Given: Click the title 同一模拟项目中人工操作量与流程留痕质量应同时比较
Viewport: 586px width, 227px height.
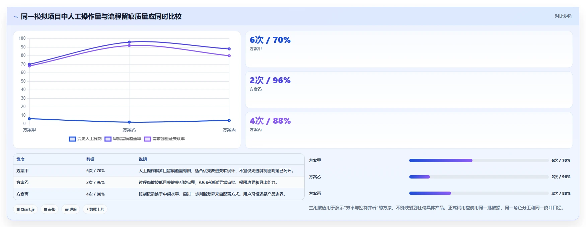Looking at the screenshot, I should pos(101,17).
